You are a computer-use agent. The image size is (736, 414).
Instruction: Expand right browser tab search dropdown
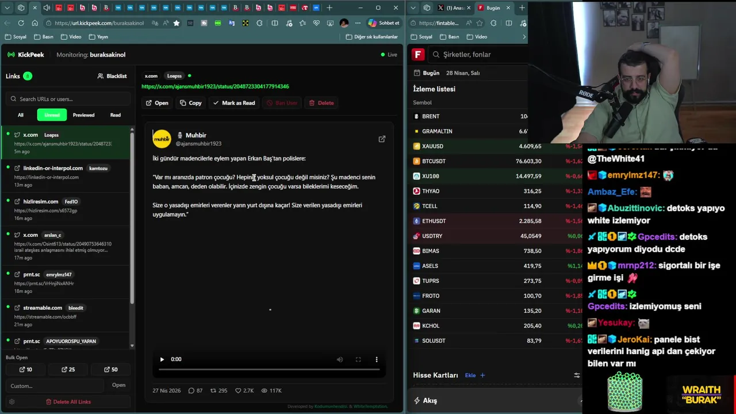413,8
